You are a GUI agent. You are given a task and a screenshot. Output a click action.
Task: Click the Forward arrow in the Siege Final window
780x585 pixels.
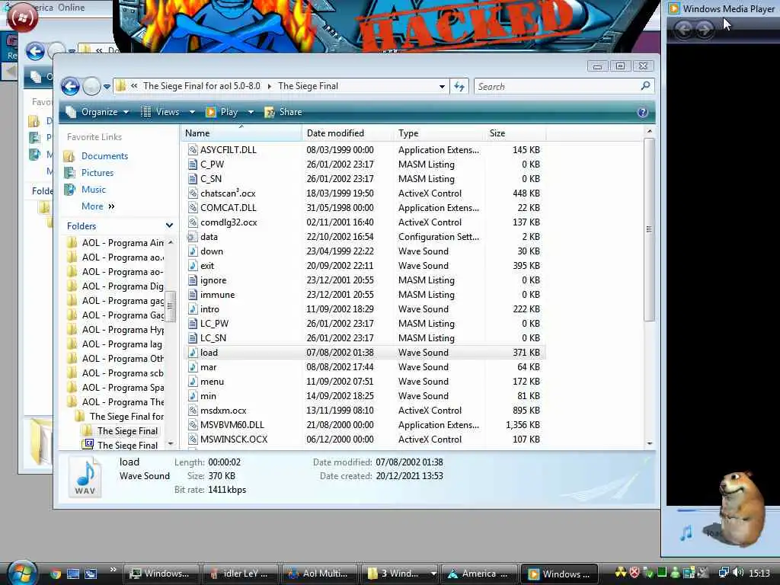point(91,87)
